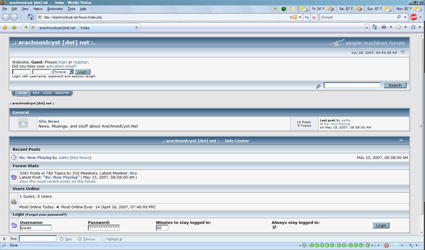Open the Forever session length dropdown
Viewport: 425px width, 250px height.
pos(63,72)
